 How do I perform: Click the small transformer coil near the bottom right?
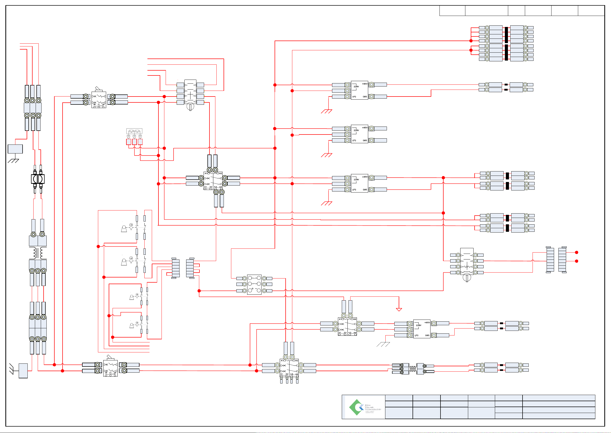pyautogui.click(x=413, y=369)
